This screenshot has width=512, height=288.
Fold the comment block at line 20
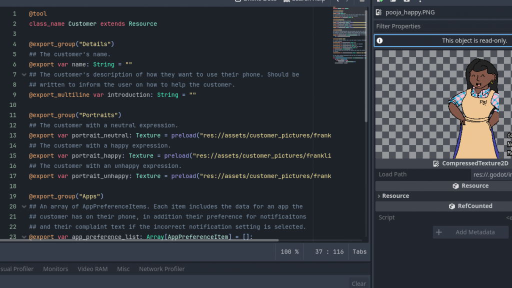(23, 206)
